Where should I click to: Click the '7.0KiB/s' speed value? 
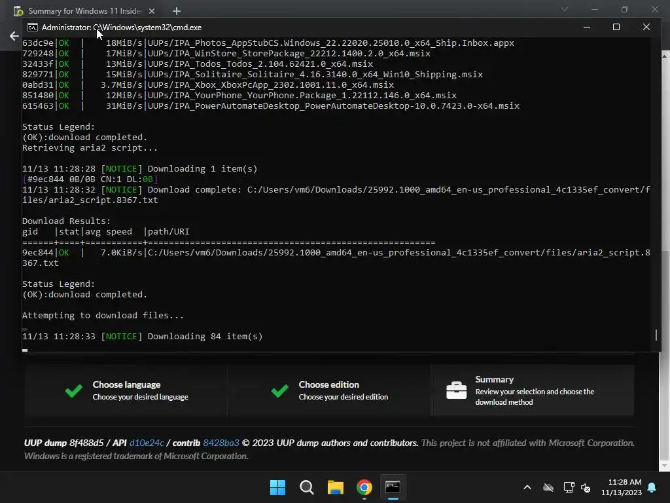[x=121, y=252]
